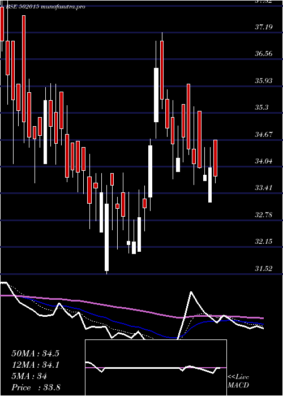Click the 32.15 price axis label

tap(264, 242)
